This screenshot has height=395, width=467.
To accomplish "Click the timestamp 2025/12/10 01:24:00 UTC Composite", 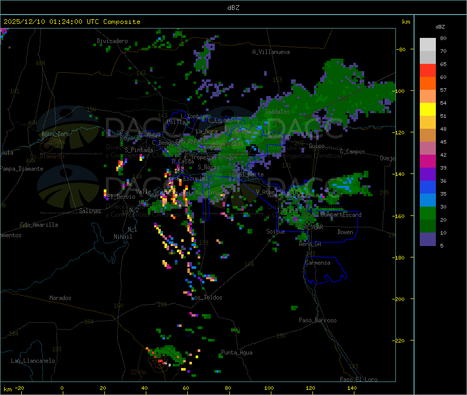I will click(x=72, y=22).
